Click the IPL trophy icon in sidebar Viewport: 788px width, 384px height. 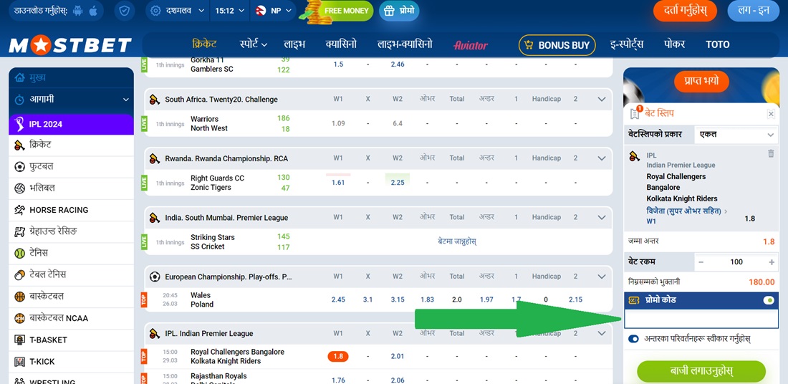(x=19, y=124)
